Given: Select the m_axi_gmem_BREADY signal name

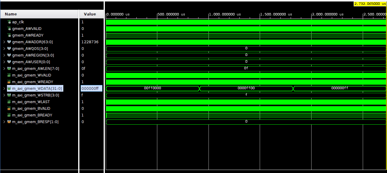Looking at the screenshot, I should click(x=32, y=115).
